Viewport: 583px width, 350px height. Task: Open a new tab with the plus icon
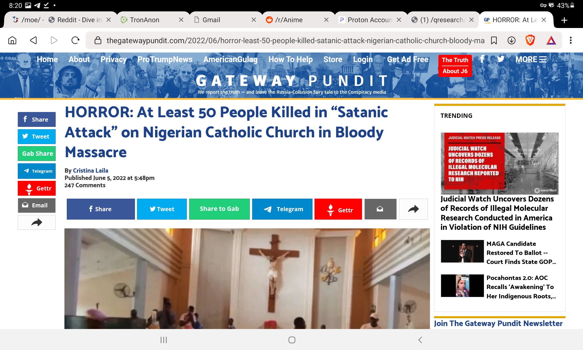564,20
